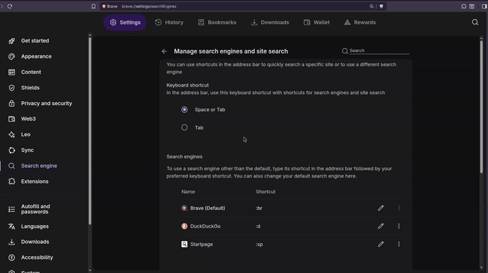Open more actions menu for Startpage
Screen dimensions: 488x273
click(399, 244)
